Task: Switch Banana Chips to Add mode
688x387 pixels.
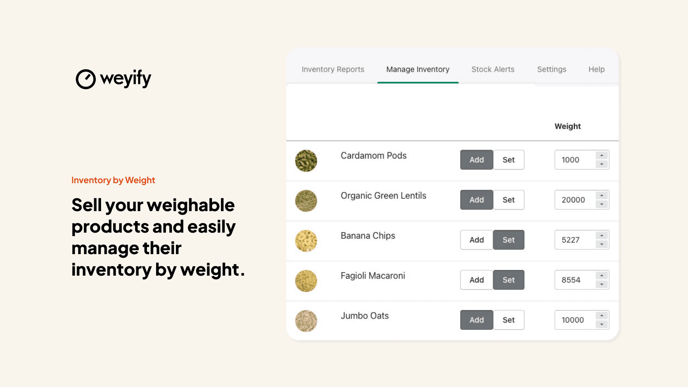Action: coord(476,240)
